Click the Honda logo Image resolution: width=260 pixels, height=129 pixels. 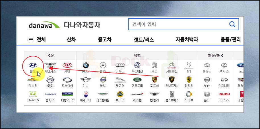click(207, 94)
